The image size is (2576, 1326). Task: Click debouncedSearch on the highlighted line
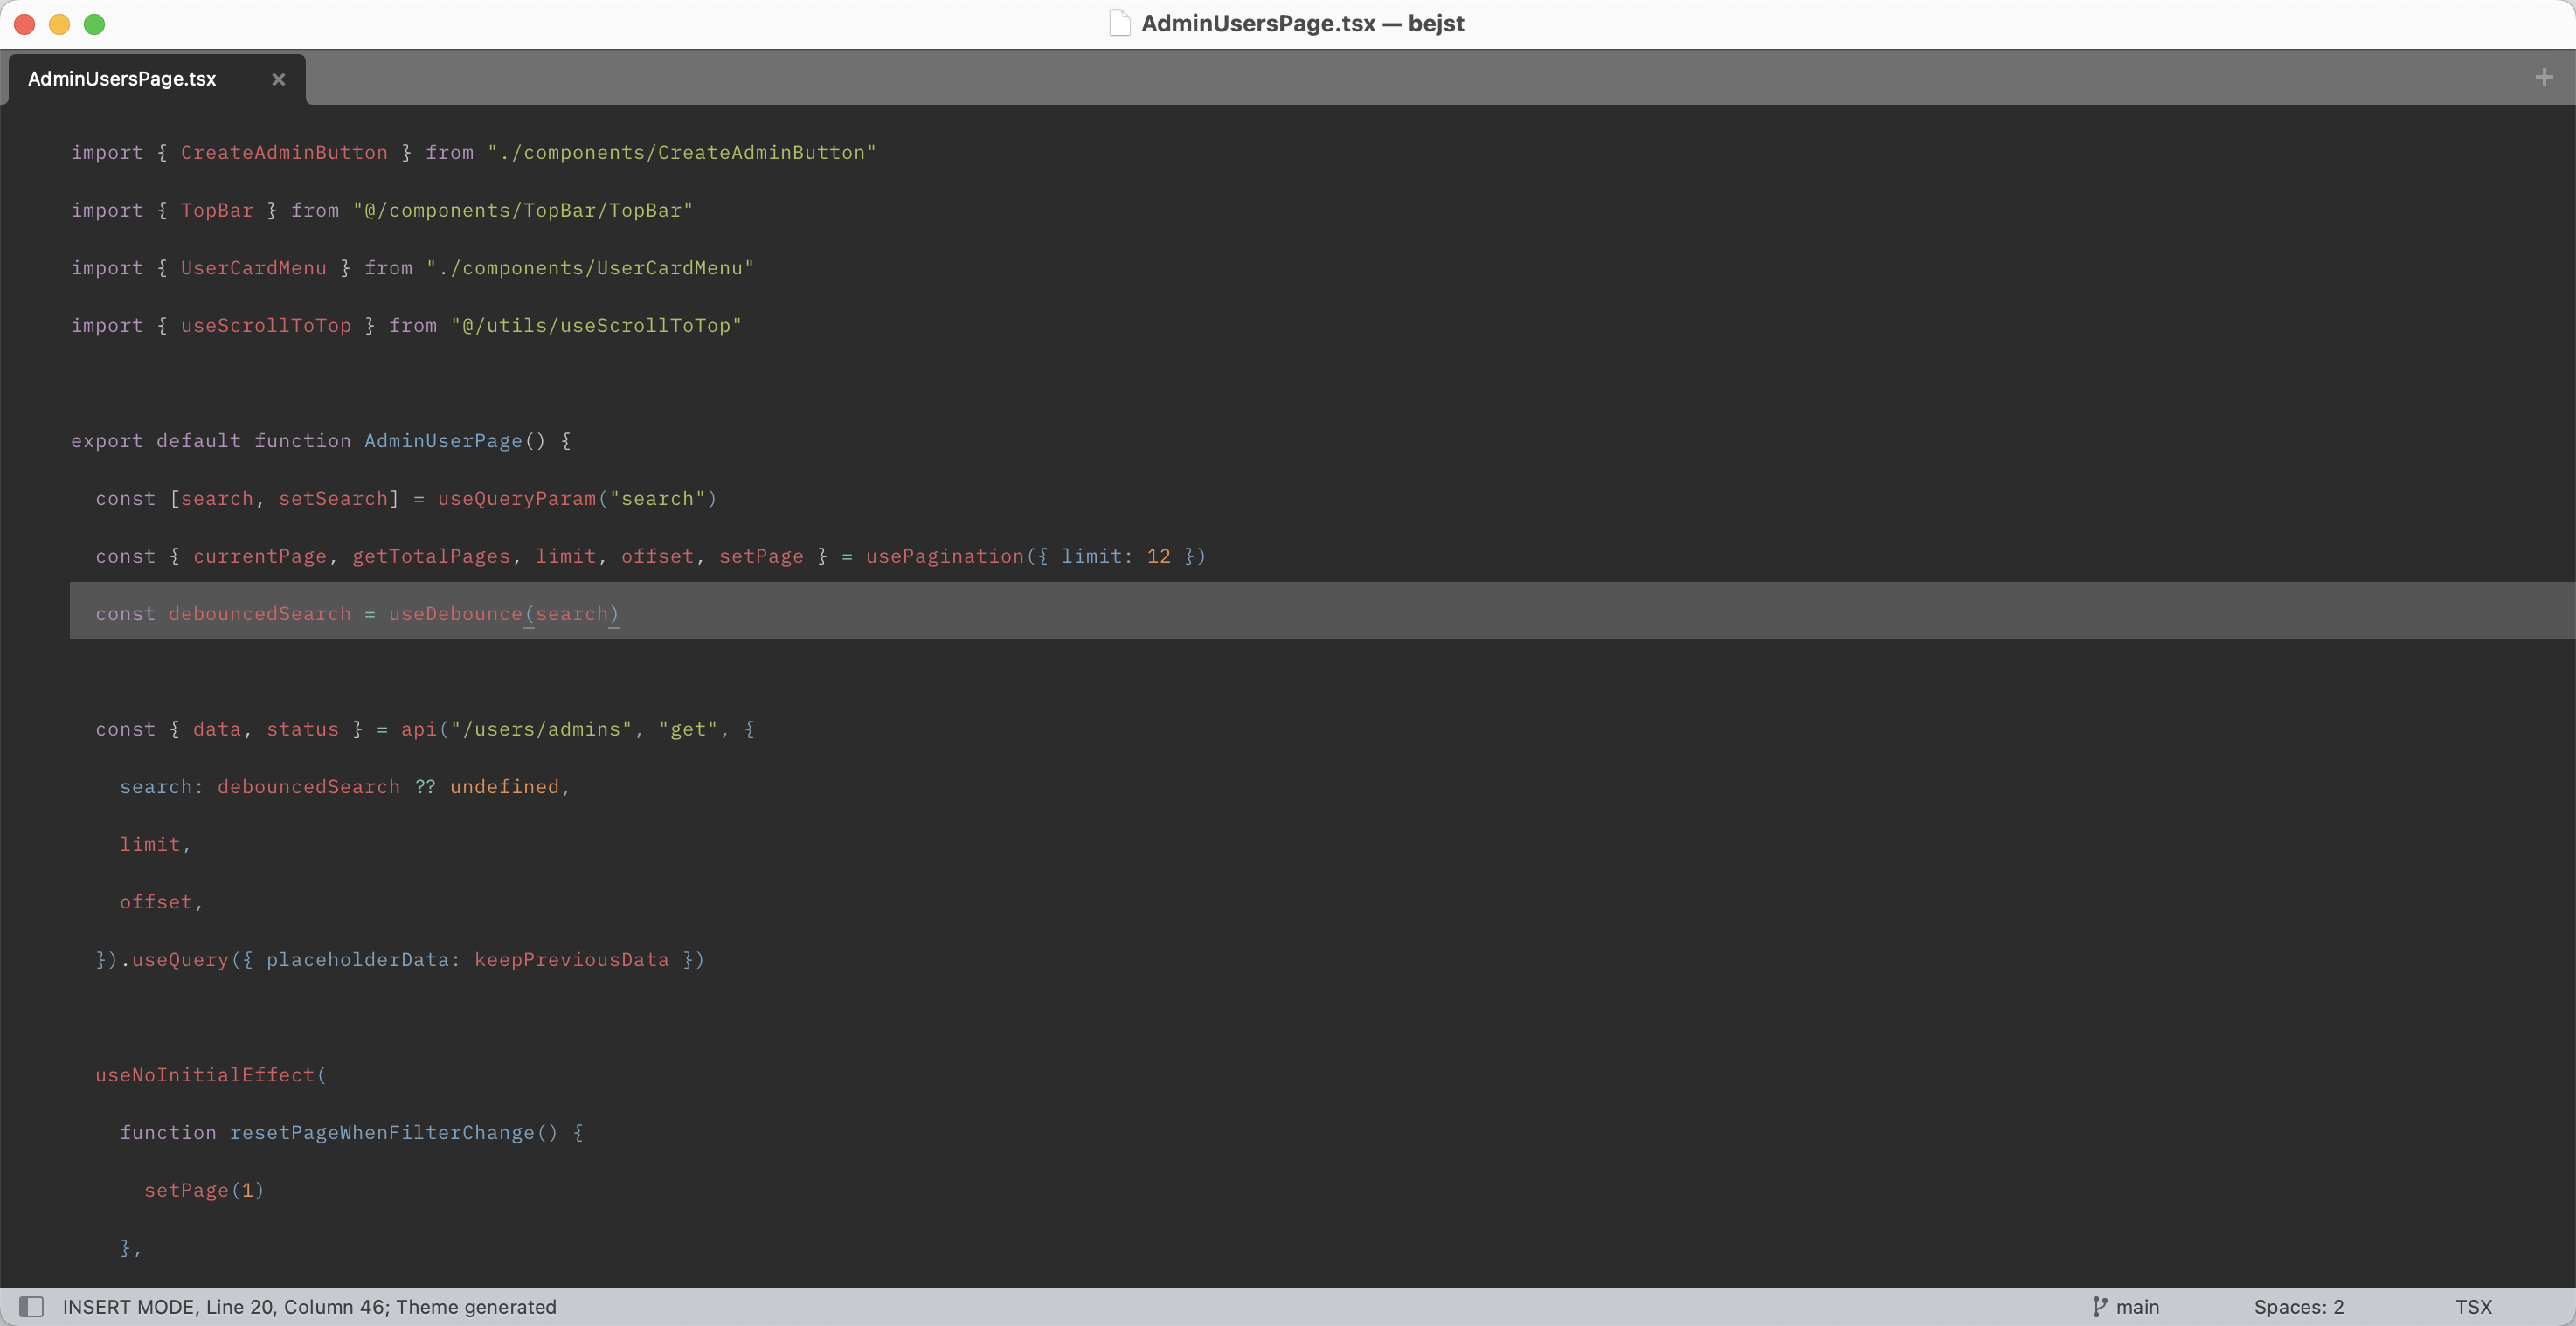(260, 614)
